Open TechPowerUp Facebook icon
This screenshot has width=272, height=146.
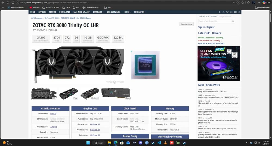220,12
